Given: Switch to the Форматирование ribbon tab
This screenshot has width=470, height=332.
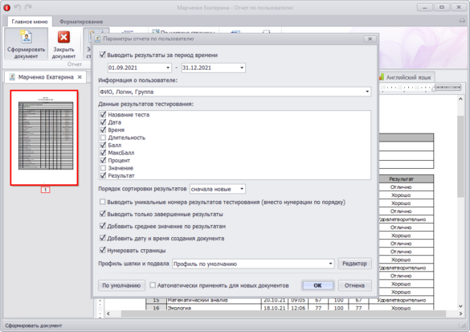Looking at the screenshot, I should pos(81,22).
